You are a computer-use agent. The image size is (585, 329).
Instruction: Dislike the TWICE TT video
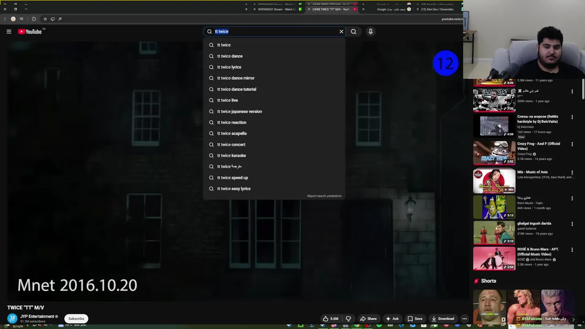click(x=348, y=318)
